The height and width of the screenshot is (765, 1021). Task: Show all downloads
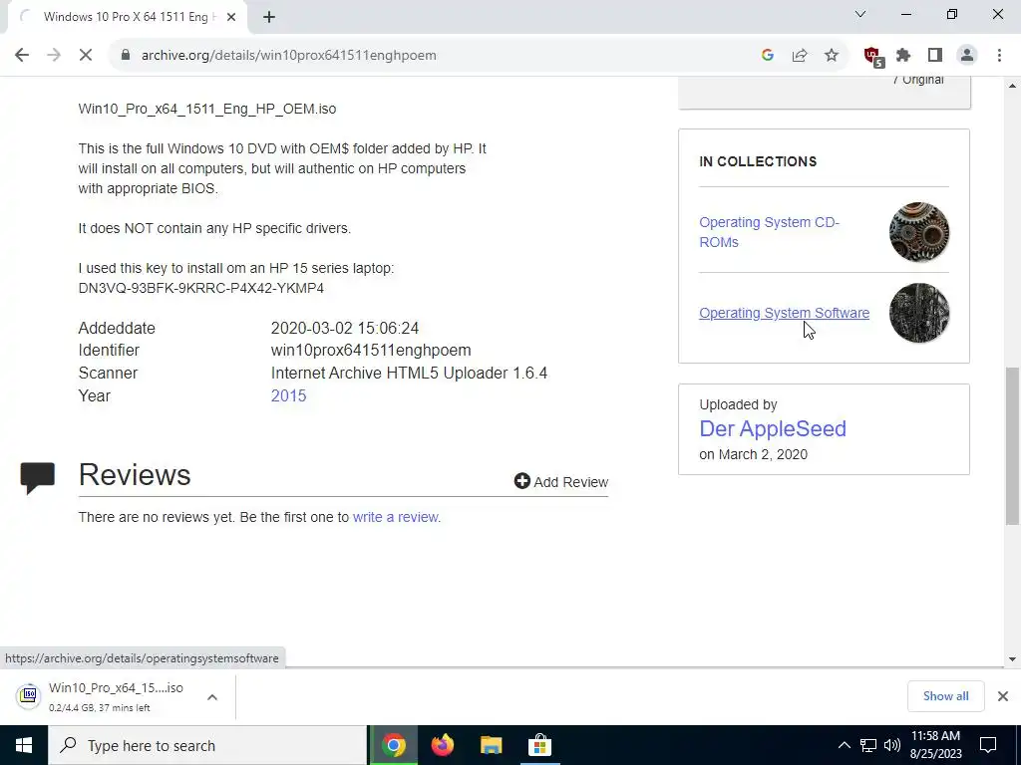tap(945, 696)
